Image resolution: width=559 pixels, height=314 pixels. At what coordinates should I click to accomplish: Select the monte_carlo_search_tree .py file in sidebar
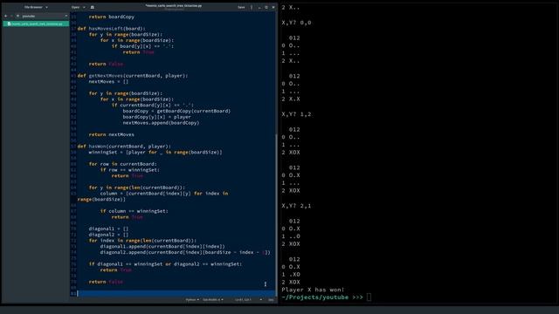36,24
